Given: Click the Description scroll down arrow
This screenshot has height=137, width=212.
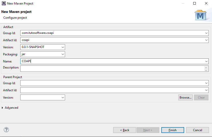Looking at the screenshot, I should coord(206,70).
